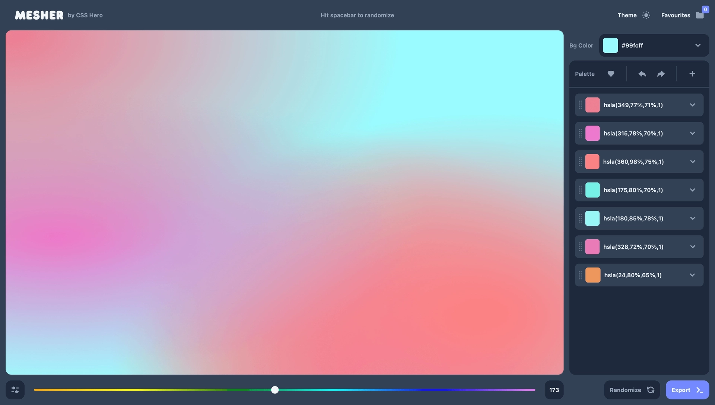This screenshot has height=405, width=715.
Task: Click swatch for hsla(315,78%,70%,1)
Action: point(592,133)
